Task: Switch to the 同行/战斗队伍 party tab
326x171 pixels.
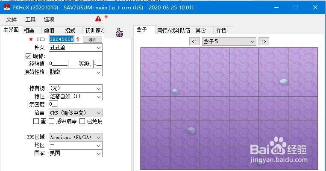Action: coord(174,30)
